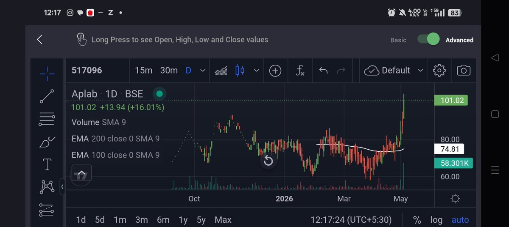
Task: Set range to 1d
Action: point(81,220)
